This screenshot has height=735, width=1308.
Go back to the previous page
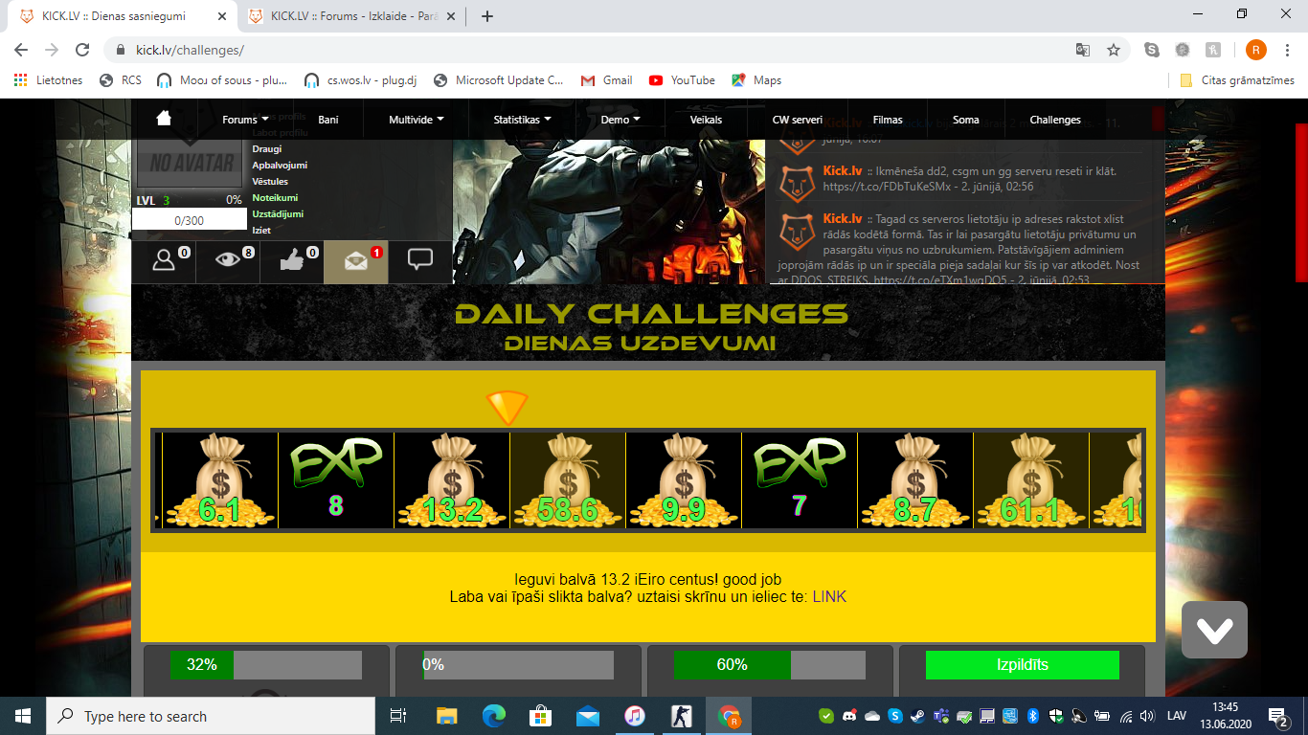click(x=21, y=50)
